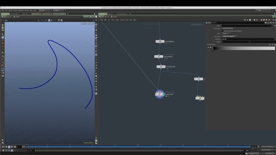Open the Assets menu
The width and height of the screenshot is (276, 155).
pyautogui.click(x=16, y=10)
